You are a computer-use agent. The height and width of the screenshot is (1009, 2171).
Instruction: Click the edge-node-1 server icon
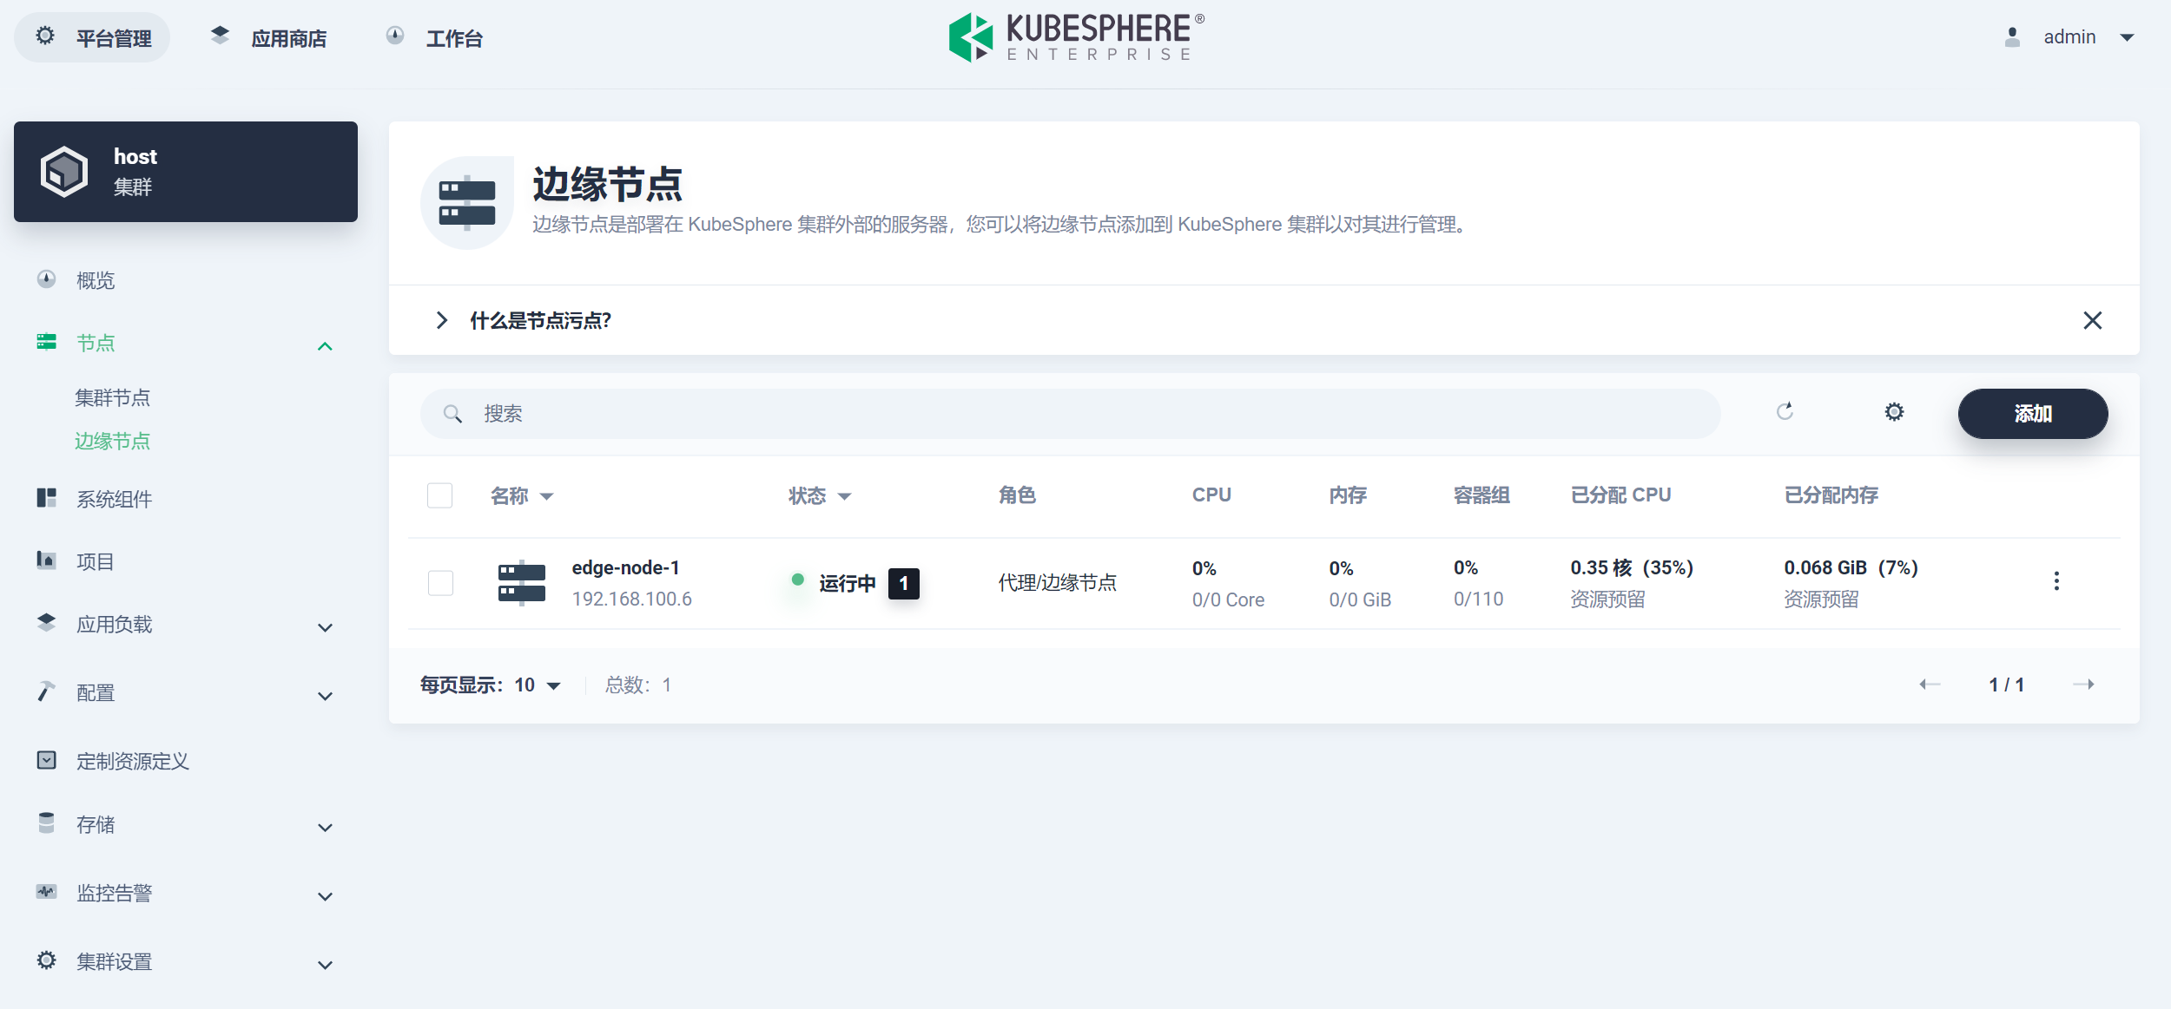pyautogui.click(x=521, y=582)
